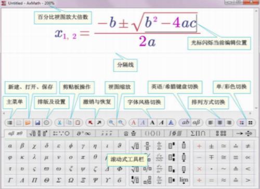Insert the Greek letter δ
260x189 pixels.
click(46, 146)
